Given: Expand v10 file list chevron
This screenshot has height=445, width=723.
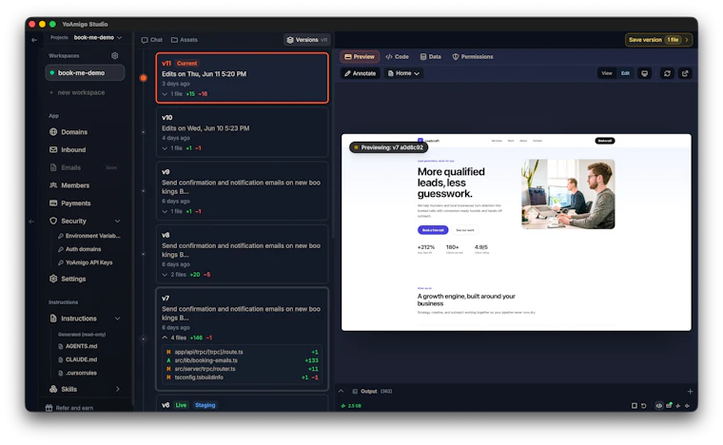Looking at the screenshot, I should coord(165,148).
